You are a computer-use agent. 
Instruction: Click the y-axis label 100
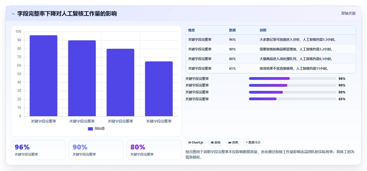tap(18, 32)
